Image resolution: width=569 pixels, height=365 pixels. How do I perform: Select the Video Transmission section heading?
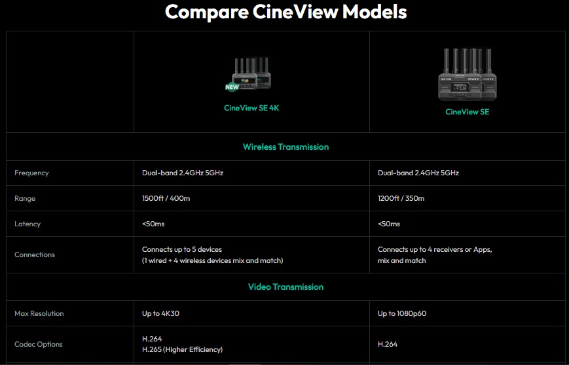point(285,287)
